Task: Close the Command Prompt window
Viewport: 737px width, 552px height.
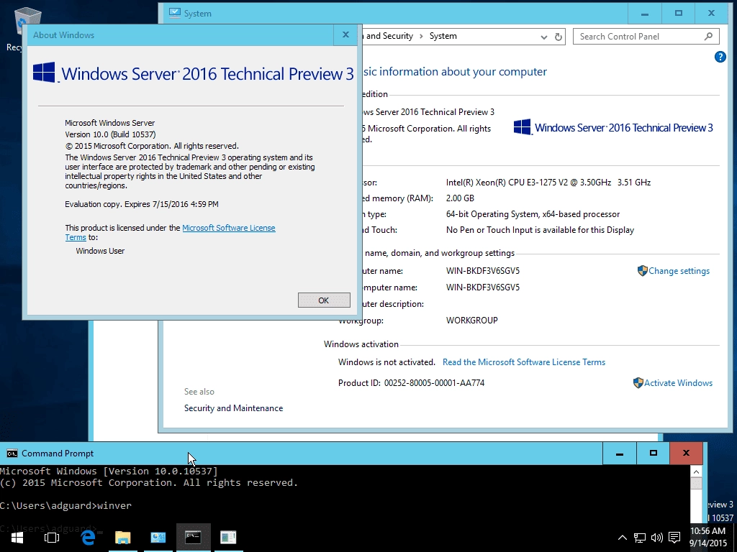Action: pos(686,453)
